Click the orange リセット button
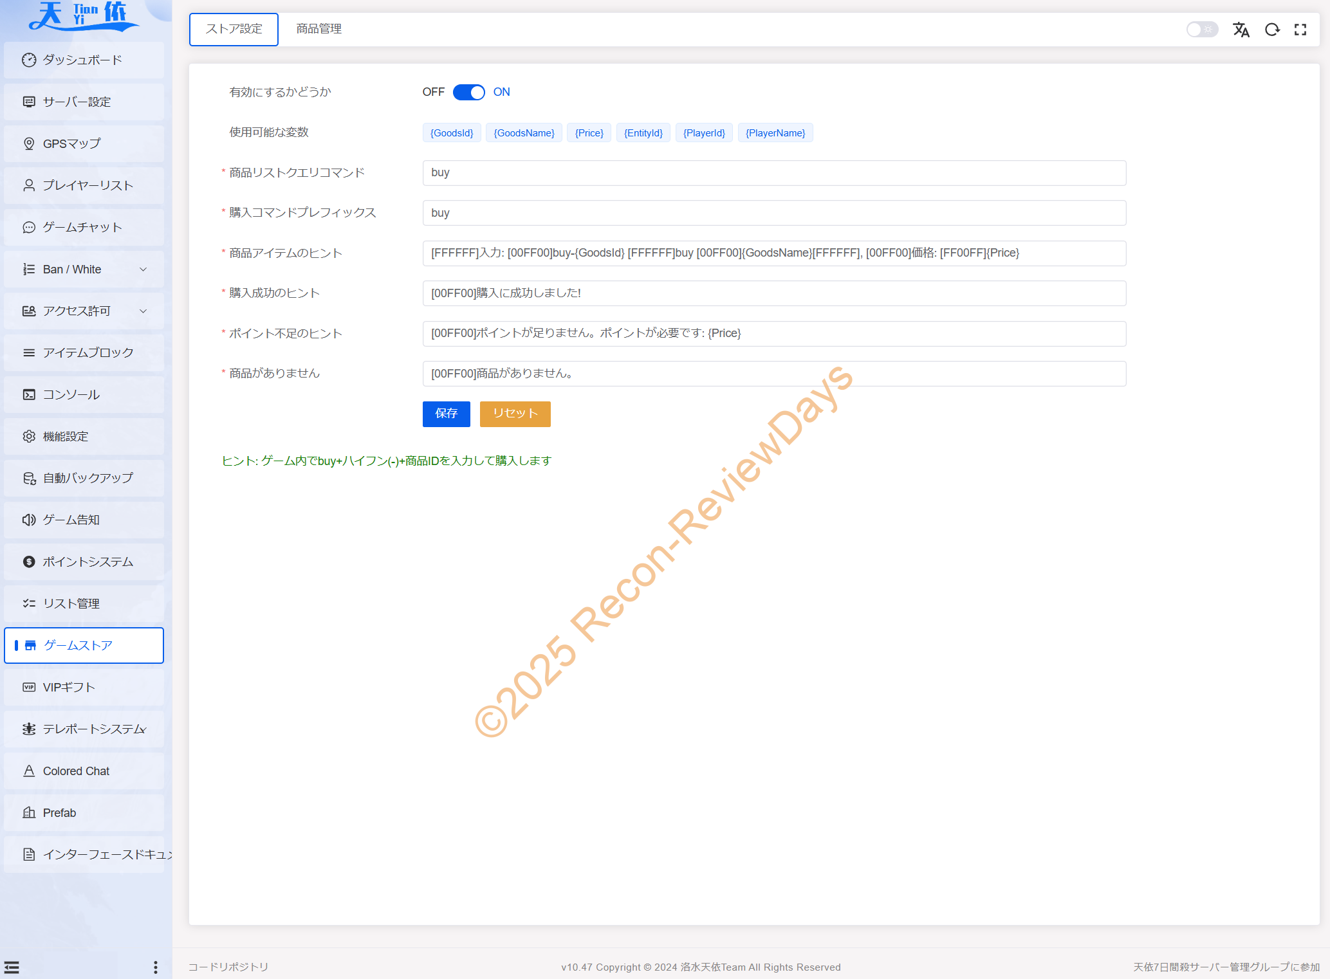This screenshot has width=1330, height=979. pos(515,414)
